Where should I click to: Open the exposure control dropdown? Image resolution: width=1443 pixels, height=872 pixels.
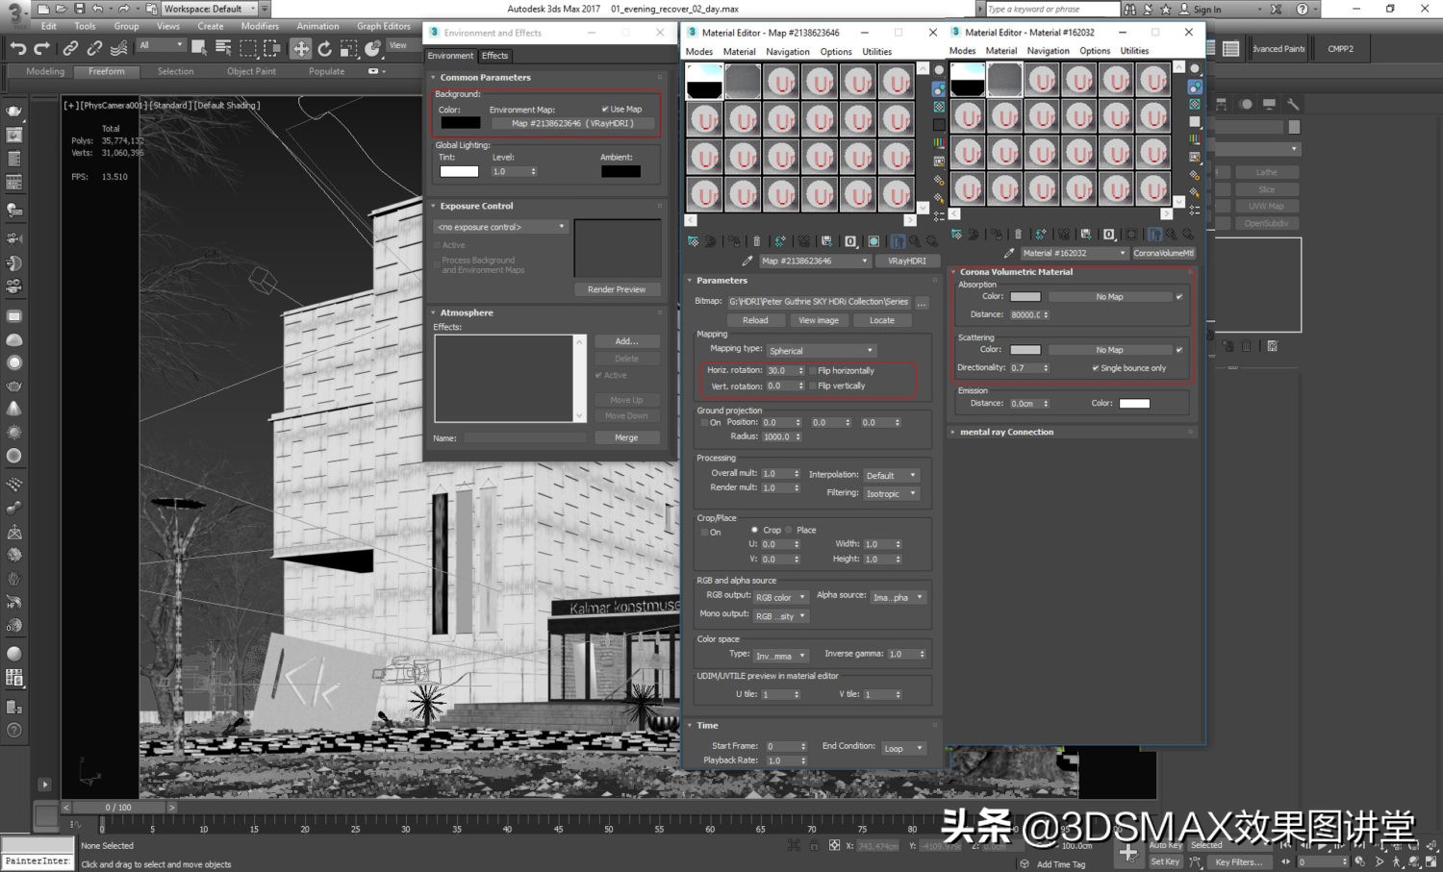501,227
